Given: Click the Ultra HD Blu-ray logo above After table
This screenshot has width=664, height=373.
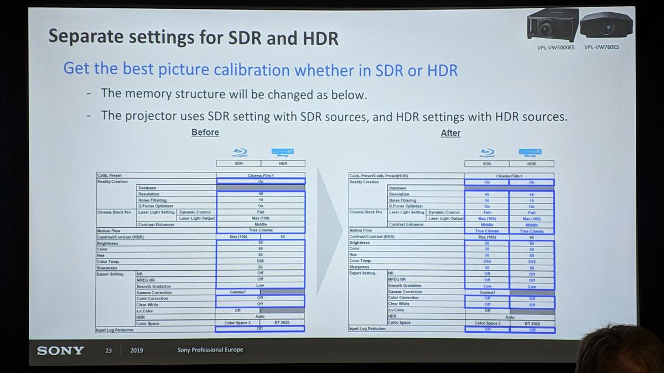Looking at the screenshot, I should tap(530, 153).
